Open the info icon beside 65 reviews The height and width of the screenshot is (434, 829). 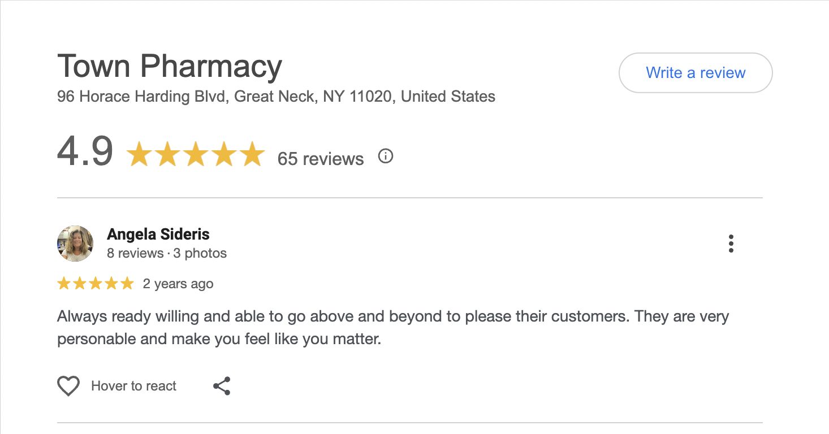pyautogui.click(x=385, y=157)
